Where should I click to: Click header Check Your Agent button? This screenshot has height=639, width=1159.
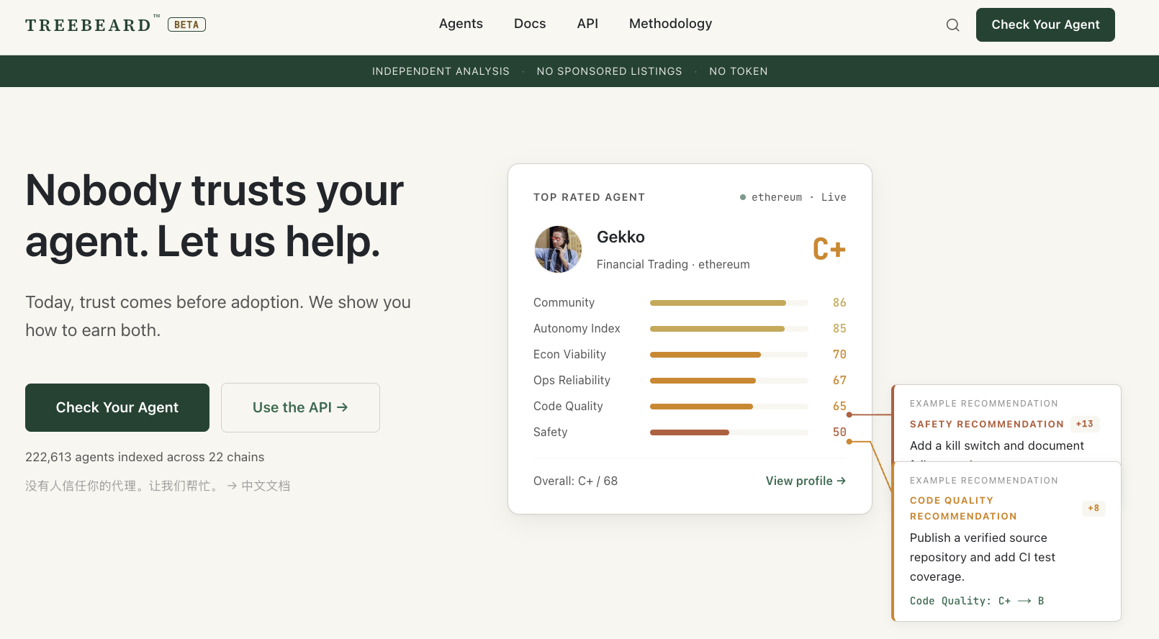click(x=1045, y=24)
